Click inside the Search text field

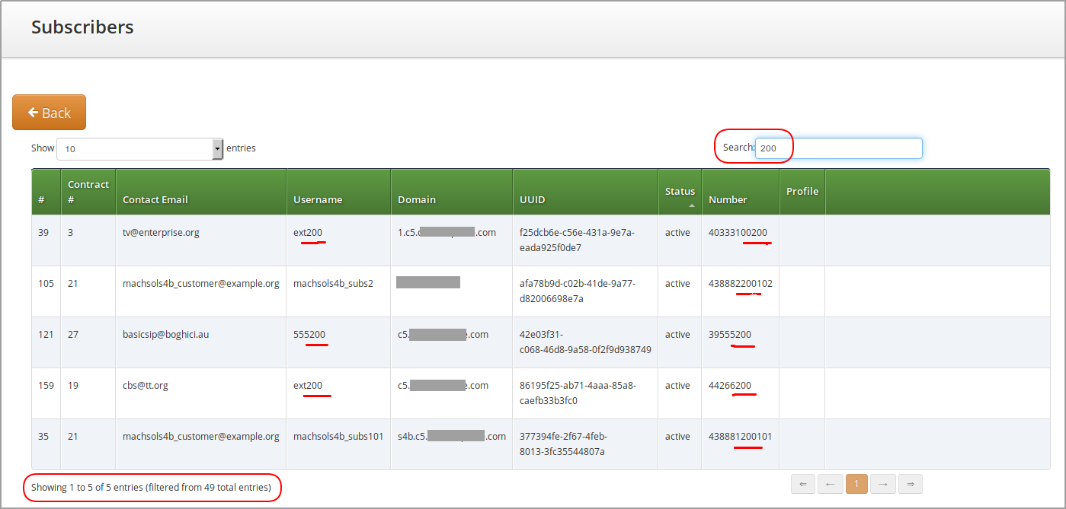pyautogui.click(x=838, y=148)
